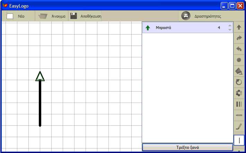Click the Τρέξτο ξανά run button

pos(187,147)
